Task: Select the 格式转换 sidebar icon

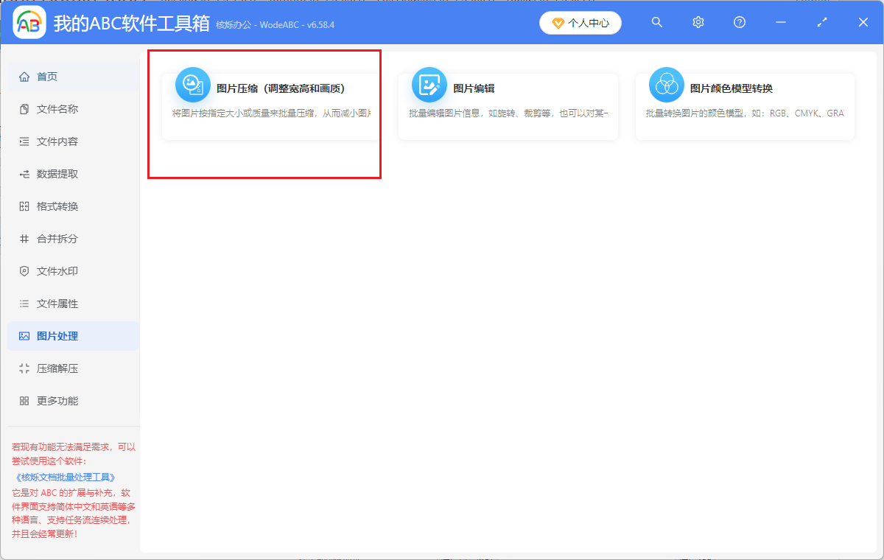Action: coord(25,206)
